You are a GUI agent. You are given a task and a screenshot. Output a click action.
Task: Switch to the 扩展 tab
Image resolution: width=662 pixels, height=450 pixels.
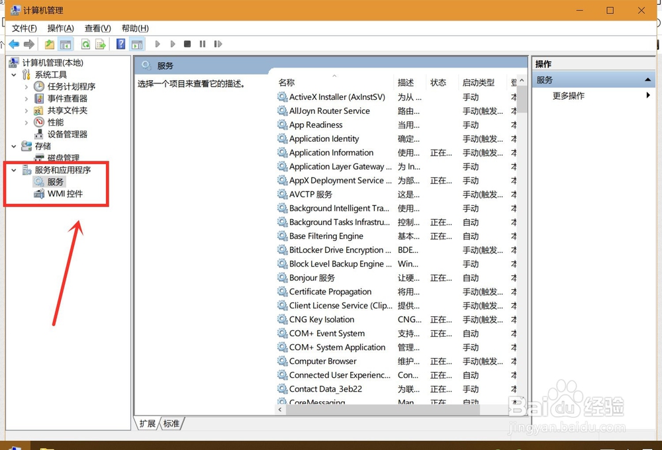(x=146, y=424)
